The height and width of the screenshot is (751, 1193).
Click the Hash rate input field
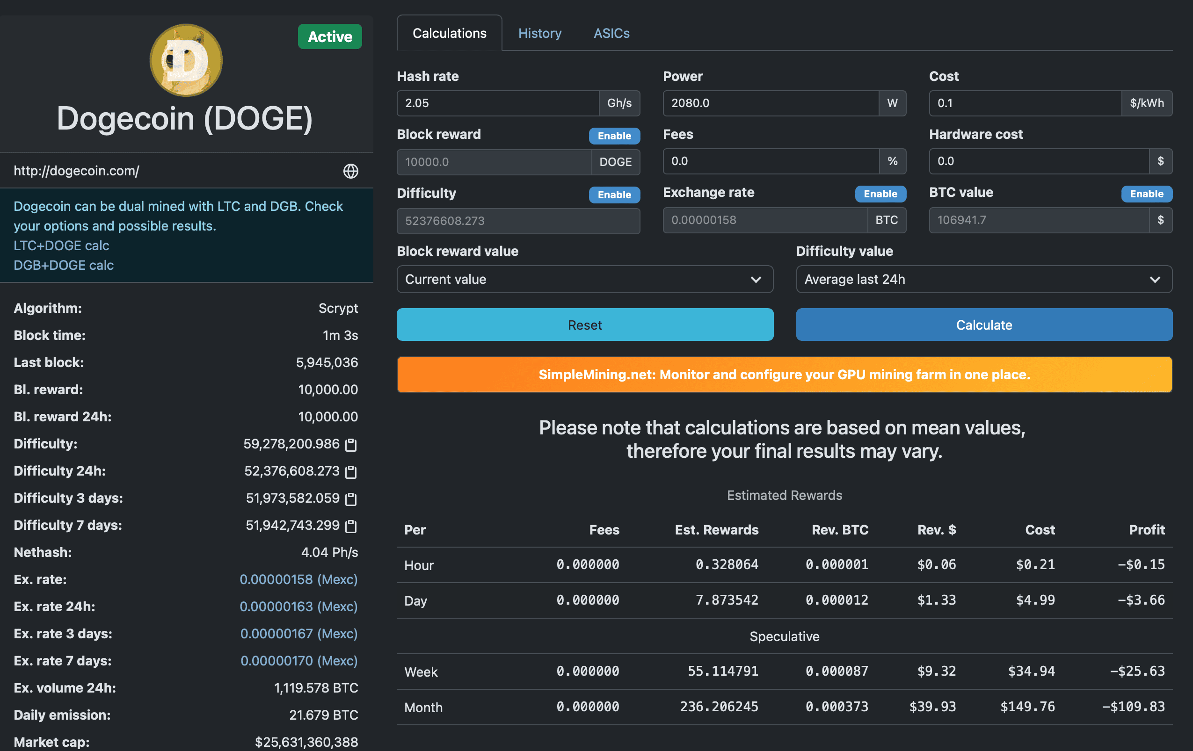pyautogui.click(x=497, y=103)
